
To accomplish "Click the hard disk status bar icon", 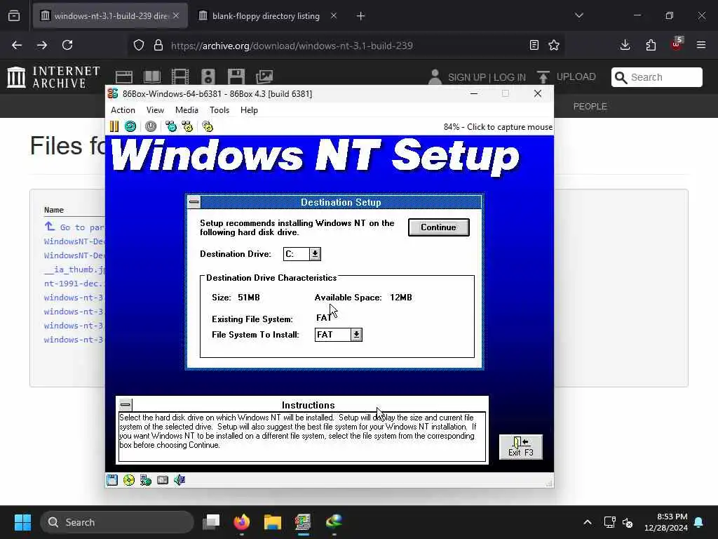I will [x=163, y=480].
